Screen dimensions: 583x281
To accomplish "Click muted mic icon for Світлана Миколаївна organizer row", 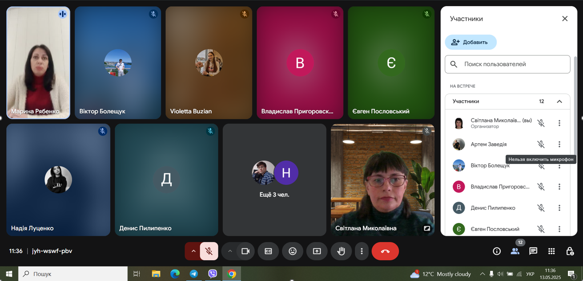I will (x=541, y=123).
